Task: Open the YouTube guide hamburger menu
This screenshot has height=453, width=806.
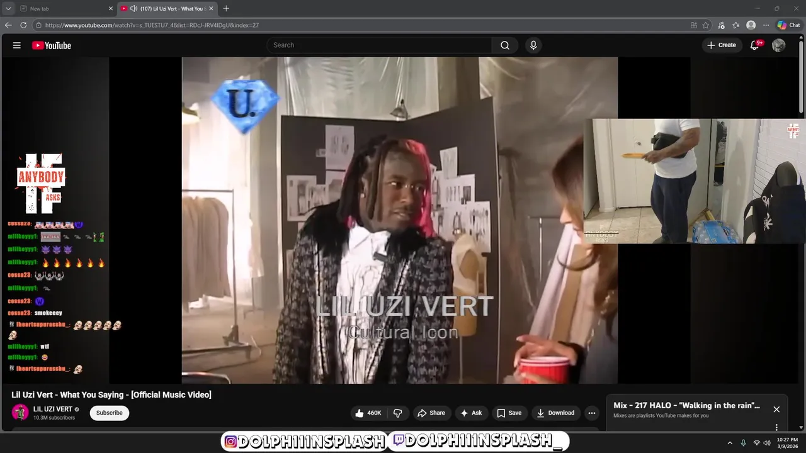Action: pos(17,45)
